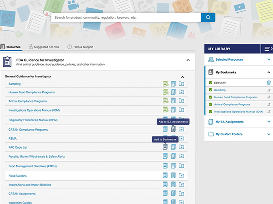Bookmark Import Alerts and Import Bulletins
This screenshot has height=204, width=273.
165,184
